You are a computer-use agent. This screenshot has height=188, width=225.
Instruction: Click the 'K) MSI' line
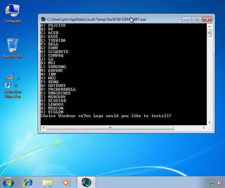click(x=48, y=63)
